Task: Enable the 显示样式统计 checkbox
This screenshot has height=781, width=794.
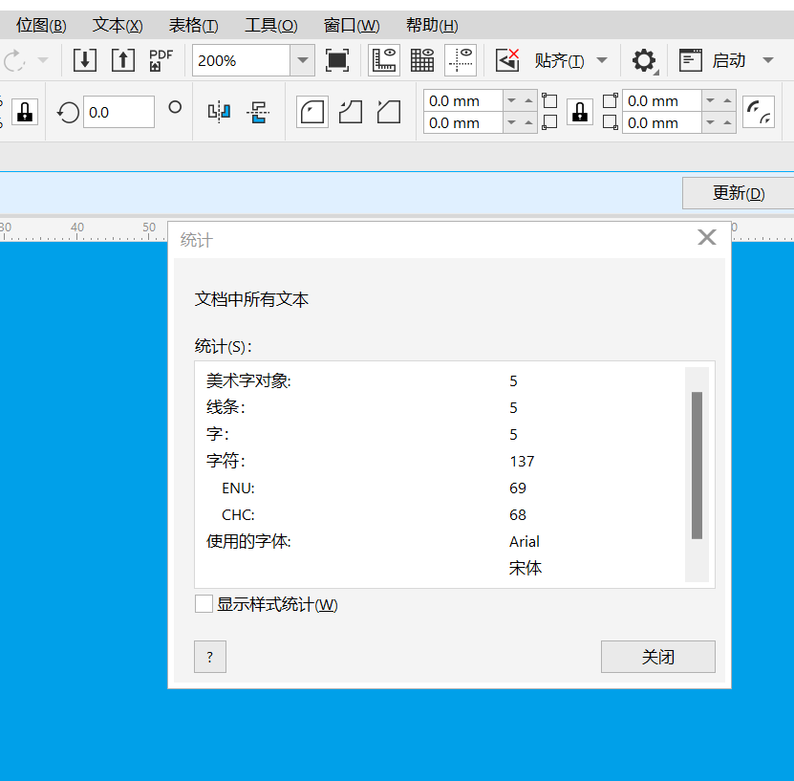Action: point(204,604)
